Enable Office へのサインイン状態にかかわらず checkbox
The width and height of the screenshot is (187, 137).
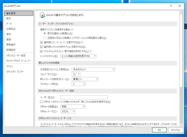(41, 102)
